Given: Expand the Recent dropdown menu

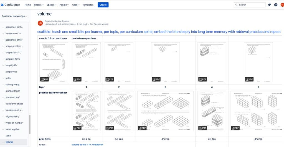Looking at the screenshot, I should (39, 5).
